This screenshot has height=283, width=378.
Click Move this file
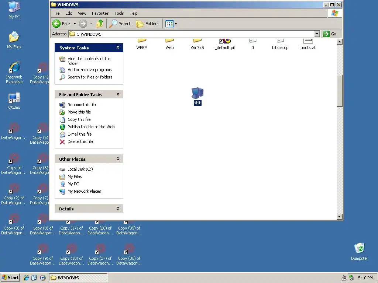[79, 112]
